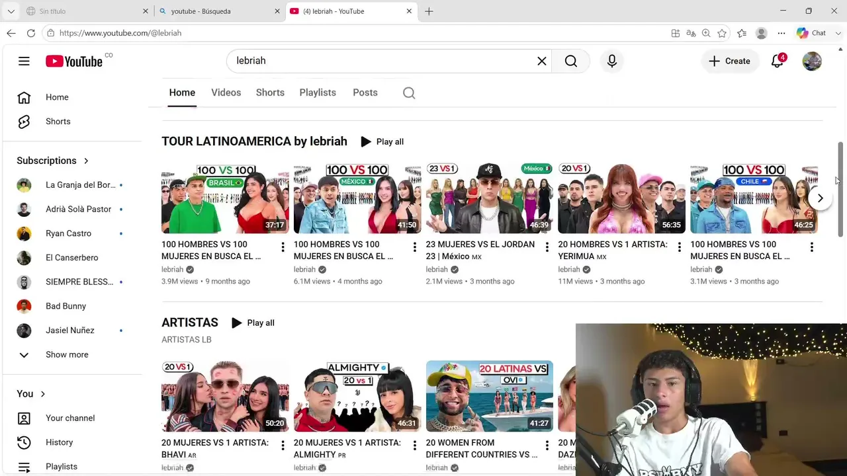Open the zoom control in address bar
Viewport: 847px width, 476px height.
coord(706,33)
